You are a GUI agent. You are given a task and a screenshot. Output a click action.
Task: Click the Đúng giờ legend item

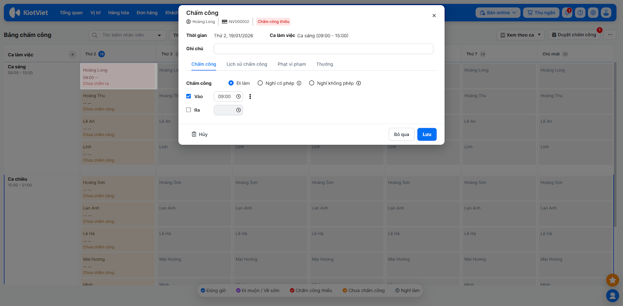point(213,290)
